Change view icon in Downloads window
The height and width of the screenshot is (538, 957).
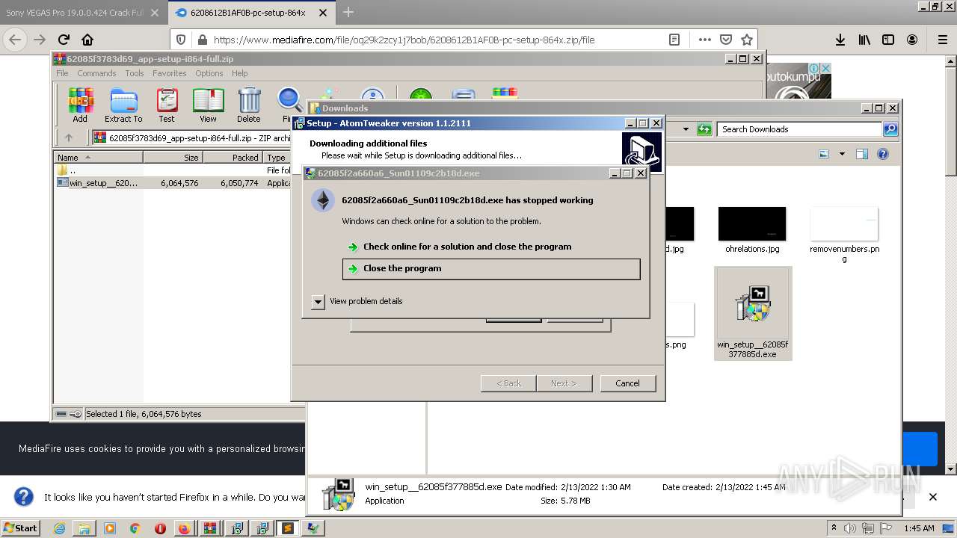(824, 154)
